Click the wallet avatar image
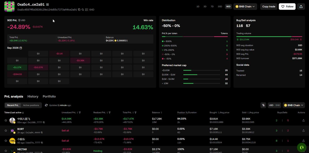The width and height of the screenshot is (309, 153). (x=9, y=6)
